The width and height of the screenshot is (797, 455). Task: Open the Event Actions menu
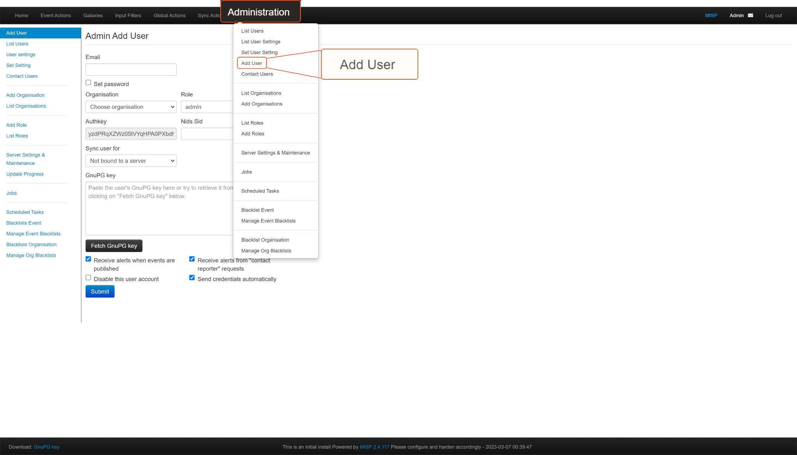tap(56, 16)
